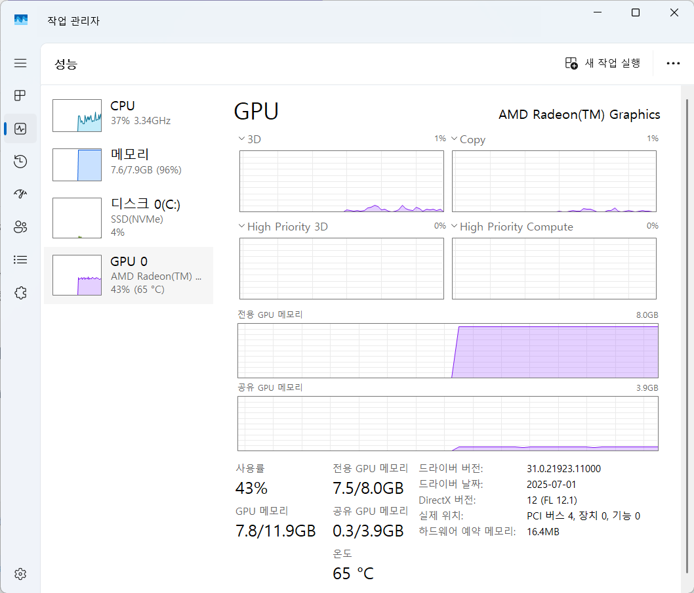Click the 새 작업 실행 icon
Image resolution: width=694 pixels, height=593 pixels.
coord(571,64)
